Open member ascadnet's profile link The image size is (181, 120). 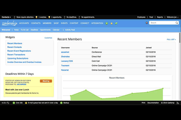click(x=65, y=52)
